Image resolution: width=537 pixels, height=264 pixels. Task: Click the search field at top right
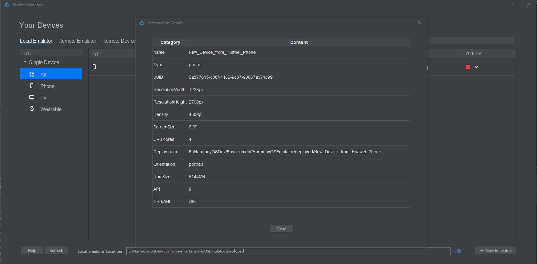pyautogui.click(x=471, y=40)
